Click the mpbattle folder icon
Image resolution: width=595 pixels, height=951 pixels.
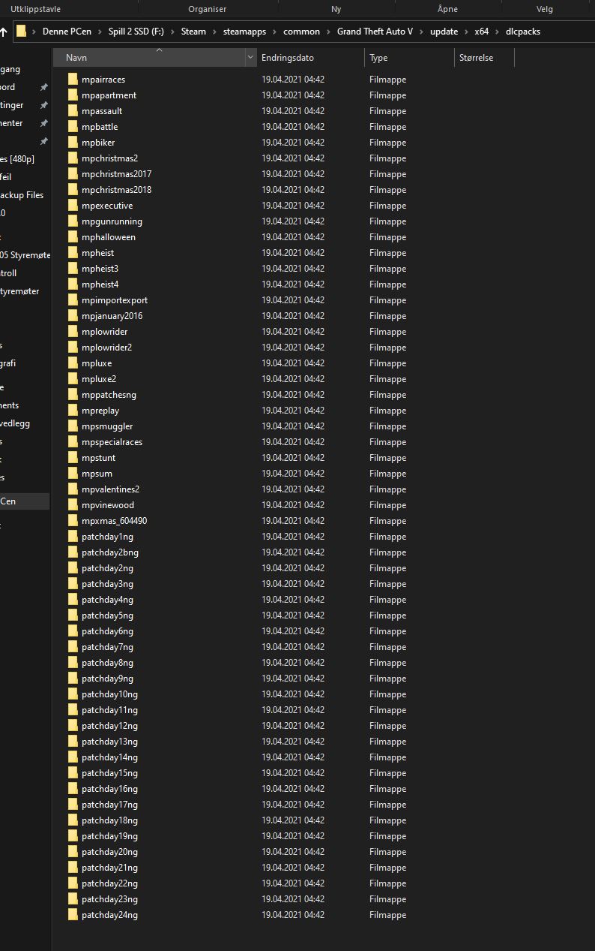pyautogui.click(x=73, y=127)
